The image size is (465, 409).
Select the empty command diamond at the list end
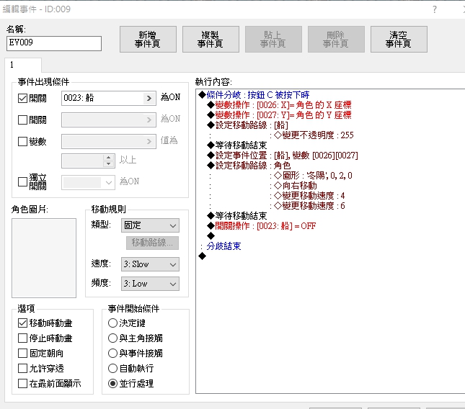(x=203, y=256)
